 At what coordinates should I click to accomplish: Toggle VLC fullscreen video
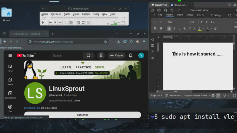click(x=67, y=22)
